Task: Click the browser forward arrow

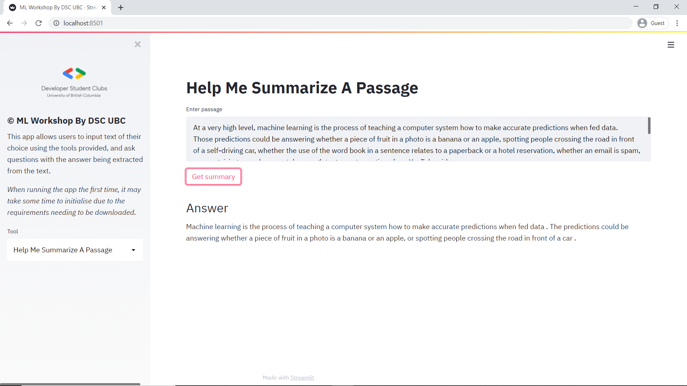Action: coord(24,23)
